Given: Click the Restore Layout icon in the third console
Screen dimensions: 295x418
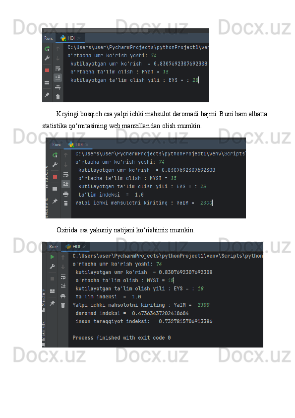Looking at the screenshot, I should pos(53,291).
